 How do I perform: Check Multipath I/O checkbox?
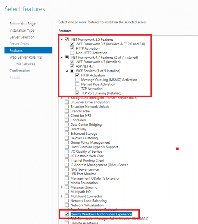pyautogui.click(x=66, y=192)
